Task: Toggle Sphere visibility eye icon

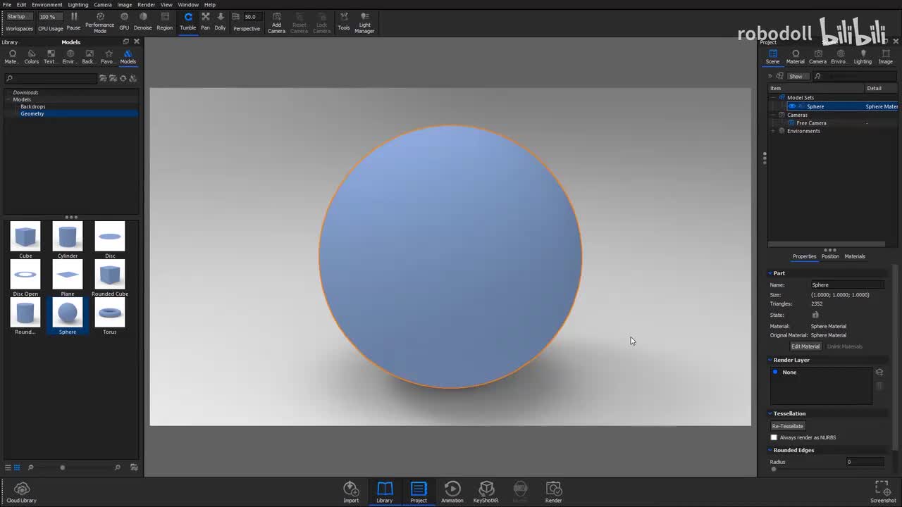Action: point(792,106)
